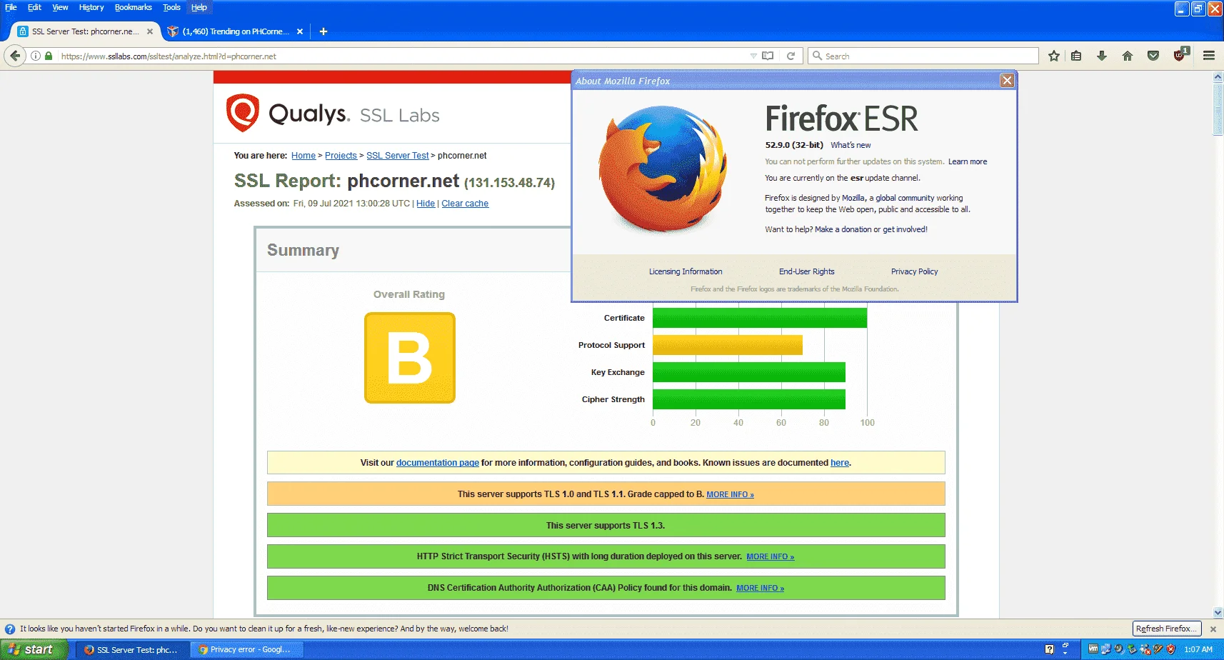Open MORE INFO link for TLS 1.0 warning
Screen dimensions: 1224x660
tap(730, 494)
